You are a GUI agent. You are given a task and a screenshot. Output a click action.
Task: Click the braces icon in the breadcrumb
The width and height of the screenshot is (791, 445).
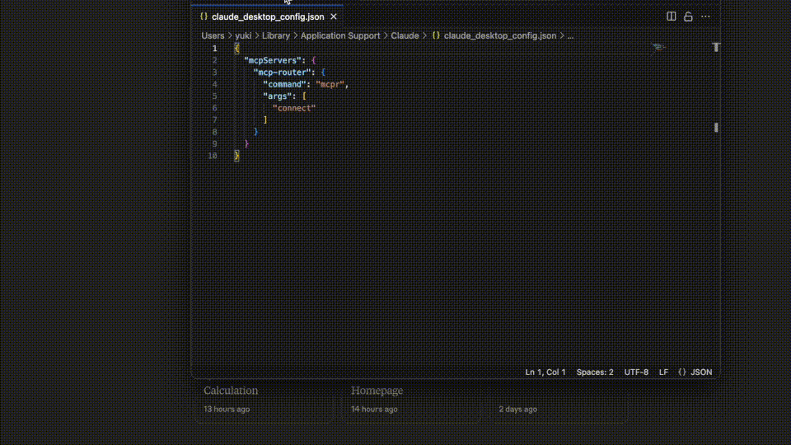[436, 35]
